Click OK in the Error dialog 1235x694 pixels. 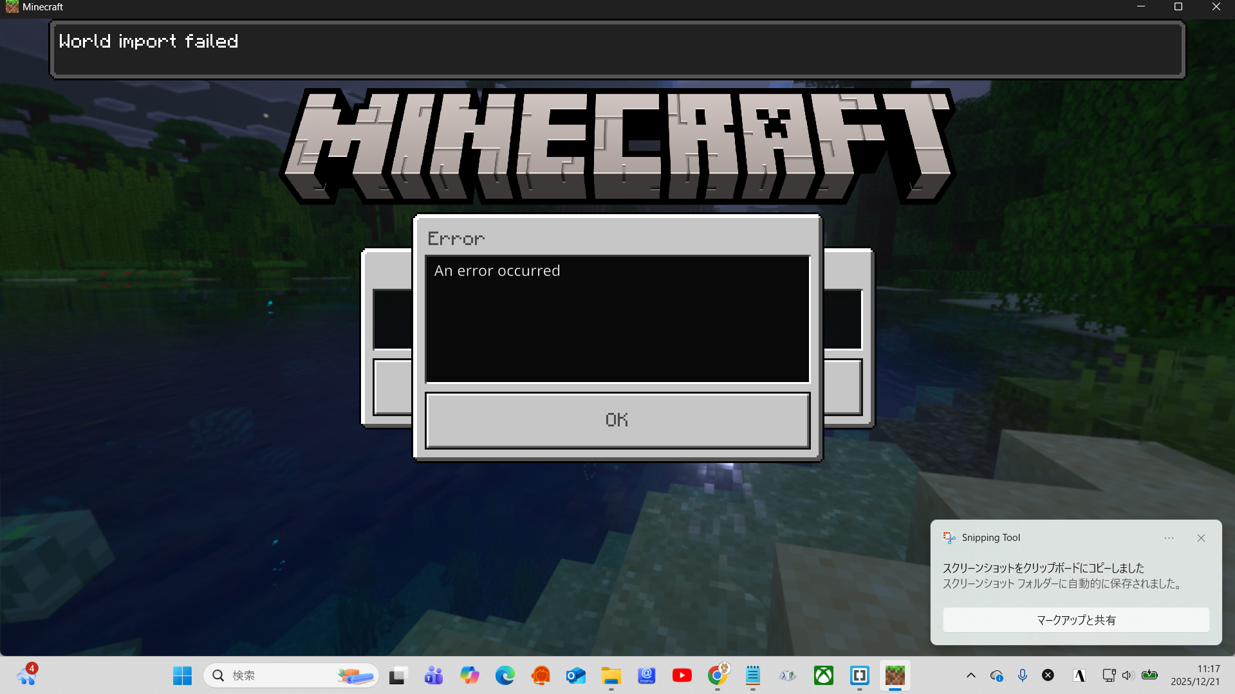617,420
